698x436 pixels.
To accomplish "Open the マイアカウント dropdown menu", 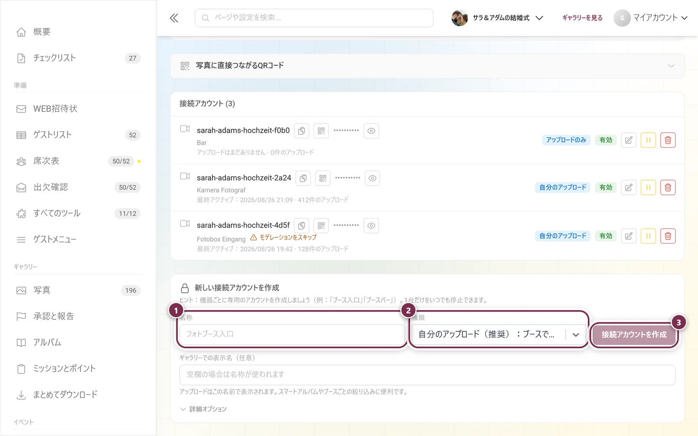I will tap(651, 18).
